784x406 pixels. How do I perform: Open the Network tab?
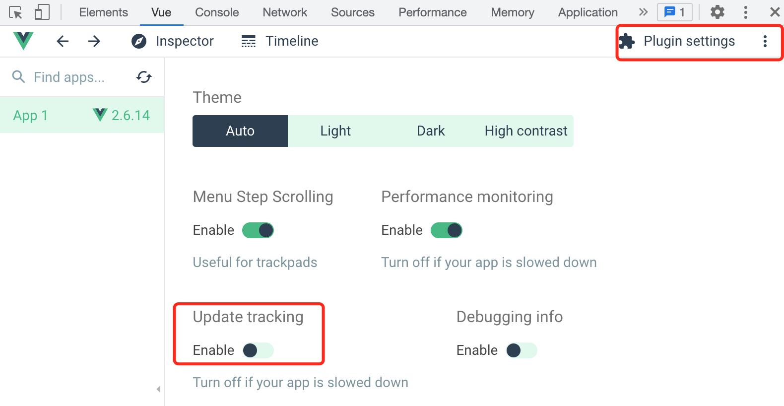pyautogui.click(x=284, y=12)
